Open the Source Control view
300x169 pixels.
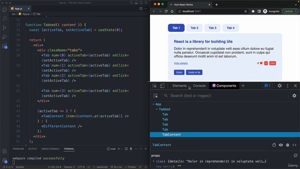point(4,28)
